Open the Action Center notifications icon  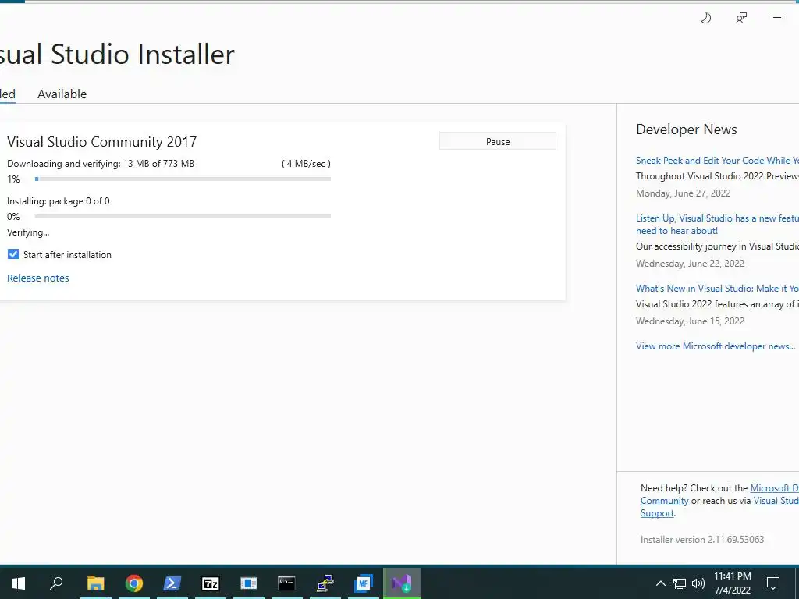773,583
